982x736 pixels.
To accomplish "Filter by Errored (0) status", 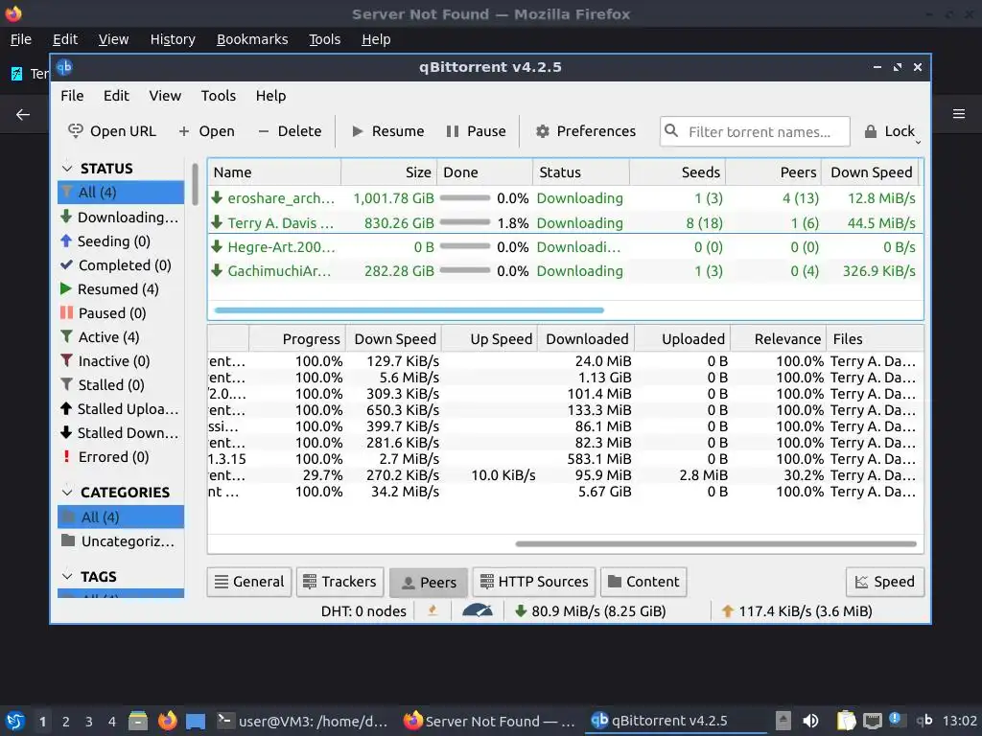I will point(121,457).
